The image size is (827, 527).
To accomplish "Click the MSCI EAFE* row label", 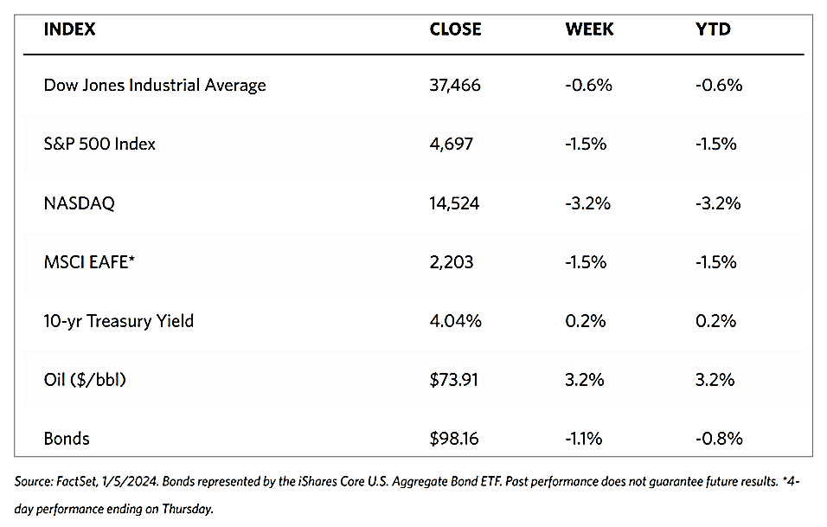I will [x=89, y=262].
